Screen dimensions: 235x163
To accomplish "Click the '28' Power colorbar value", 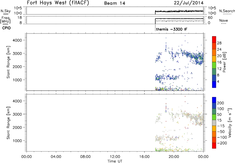I will (219, 43).
